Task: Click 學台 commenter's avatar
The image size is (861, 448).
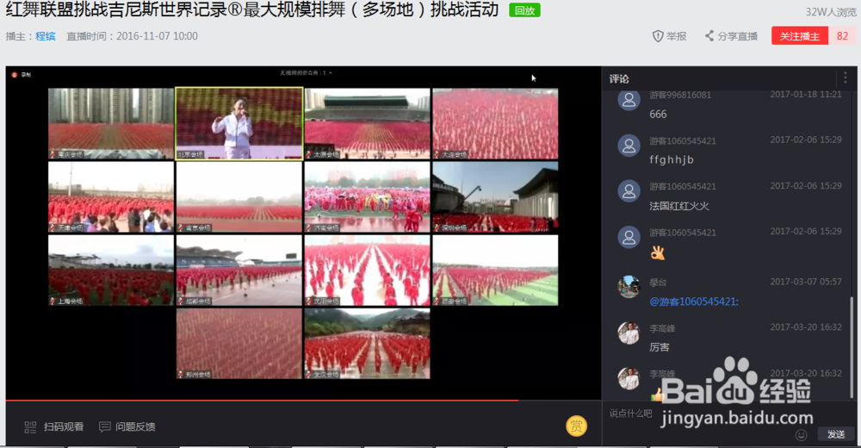Action: (629, 287)
